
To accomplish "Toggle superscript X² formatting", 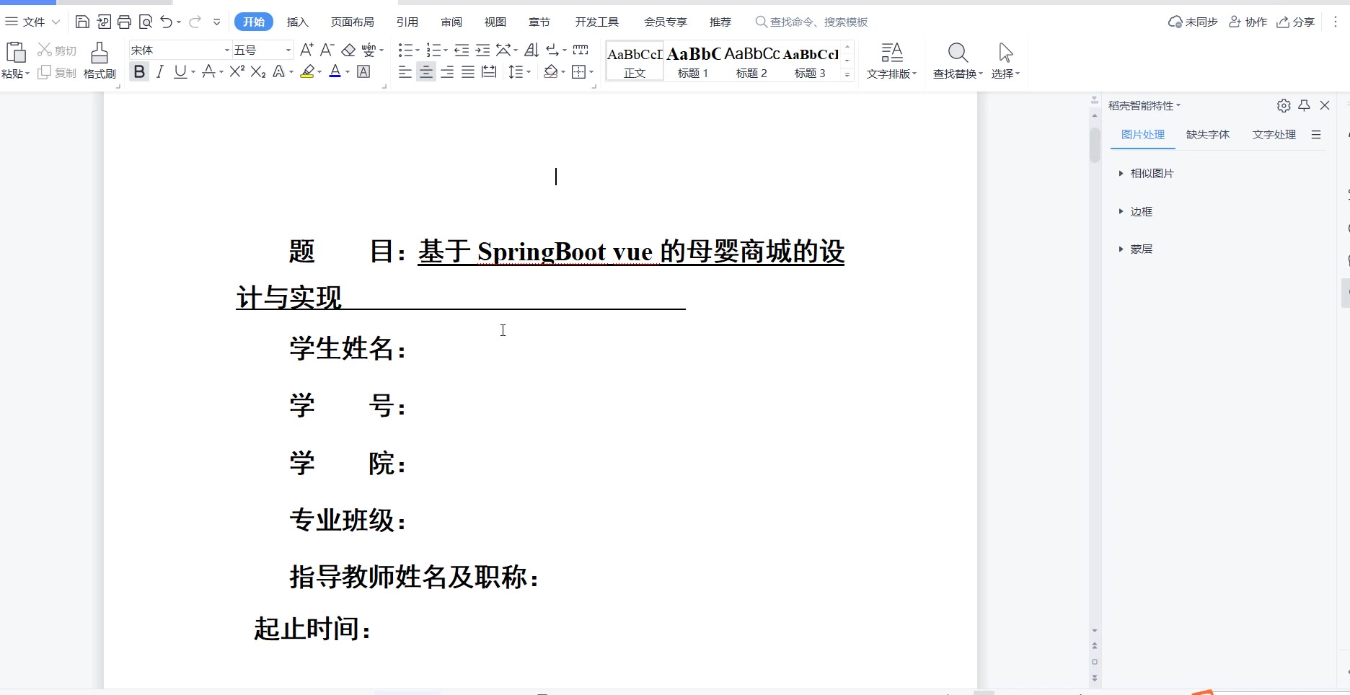I will (x=237, y=71).
